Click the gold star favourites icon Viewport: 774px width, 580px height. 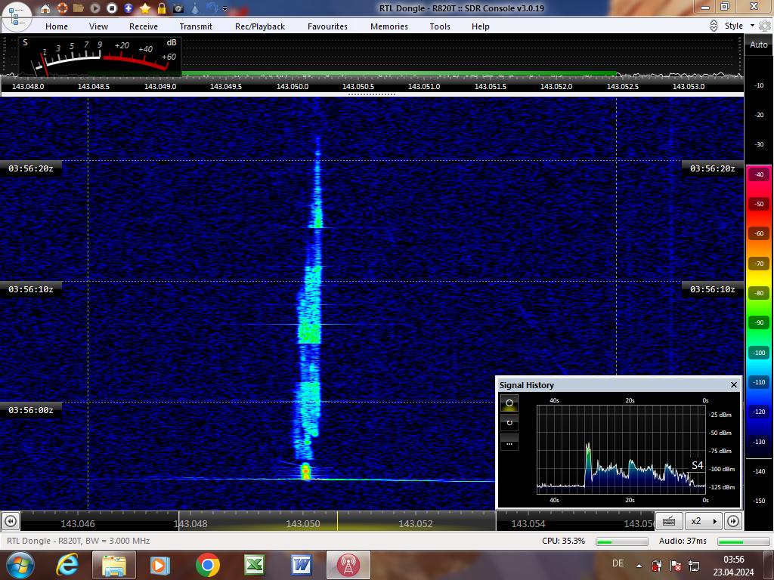click(x=145, y=8)
